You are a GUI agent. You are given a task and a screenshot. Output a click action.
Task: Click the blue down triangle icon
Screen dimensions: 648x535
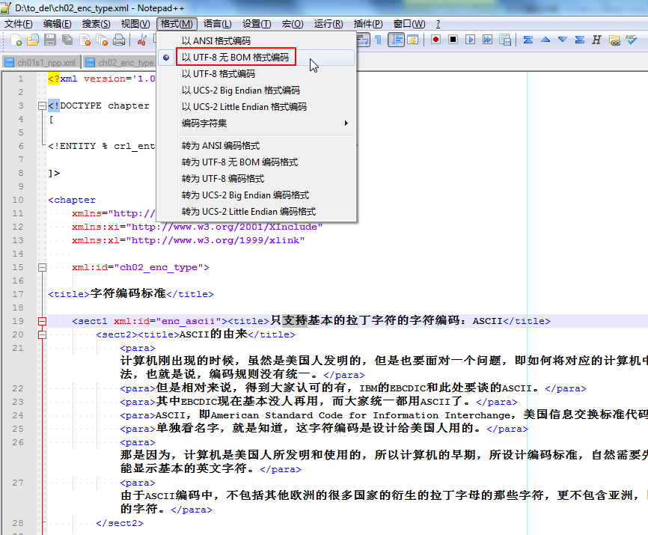(563, 40)
